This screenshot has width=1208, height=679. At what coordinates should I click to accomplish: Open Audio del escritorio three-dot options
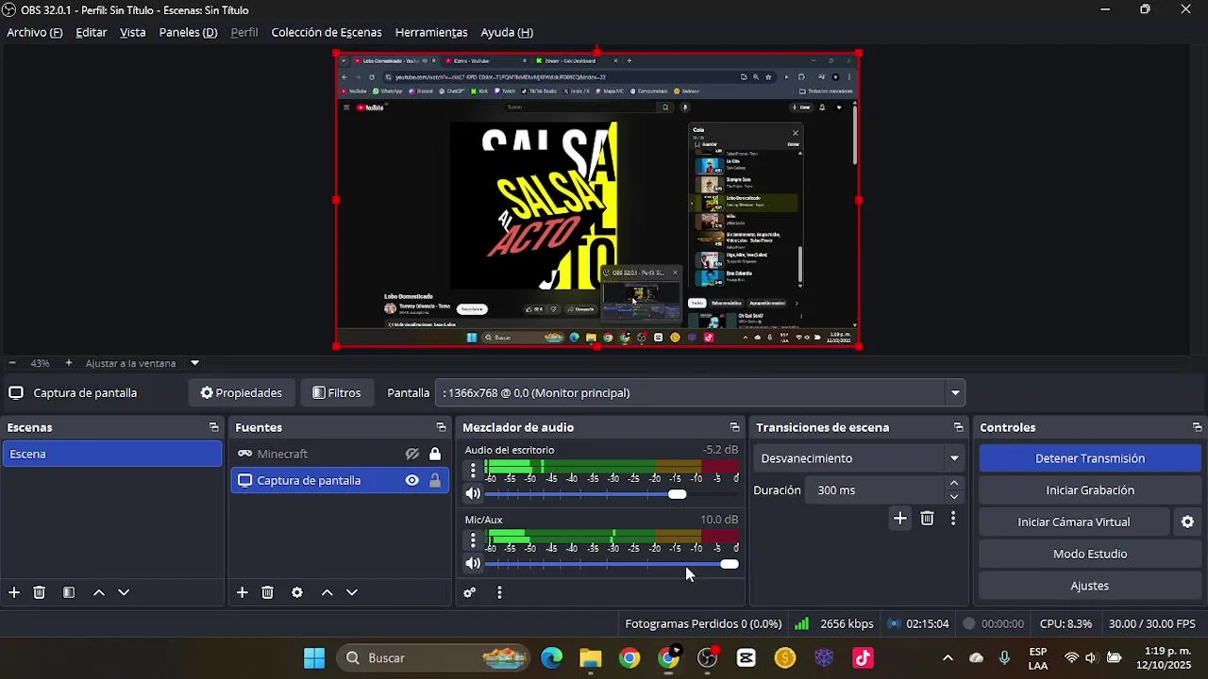pyautogui.click(x=473, y=469)
